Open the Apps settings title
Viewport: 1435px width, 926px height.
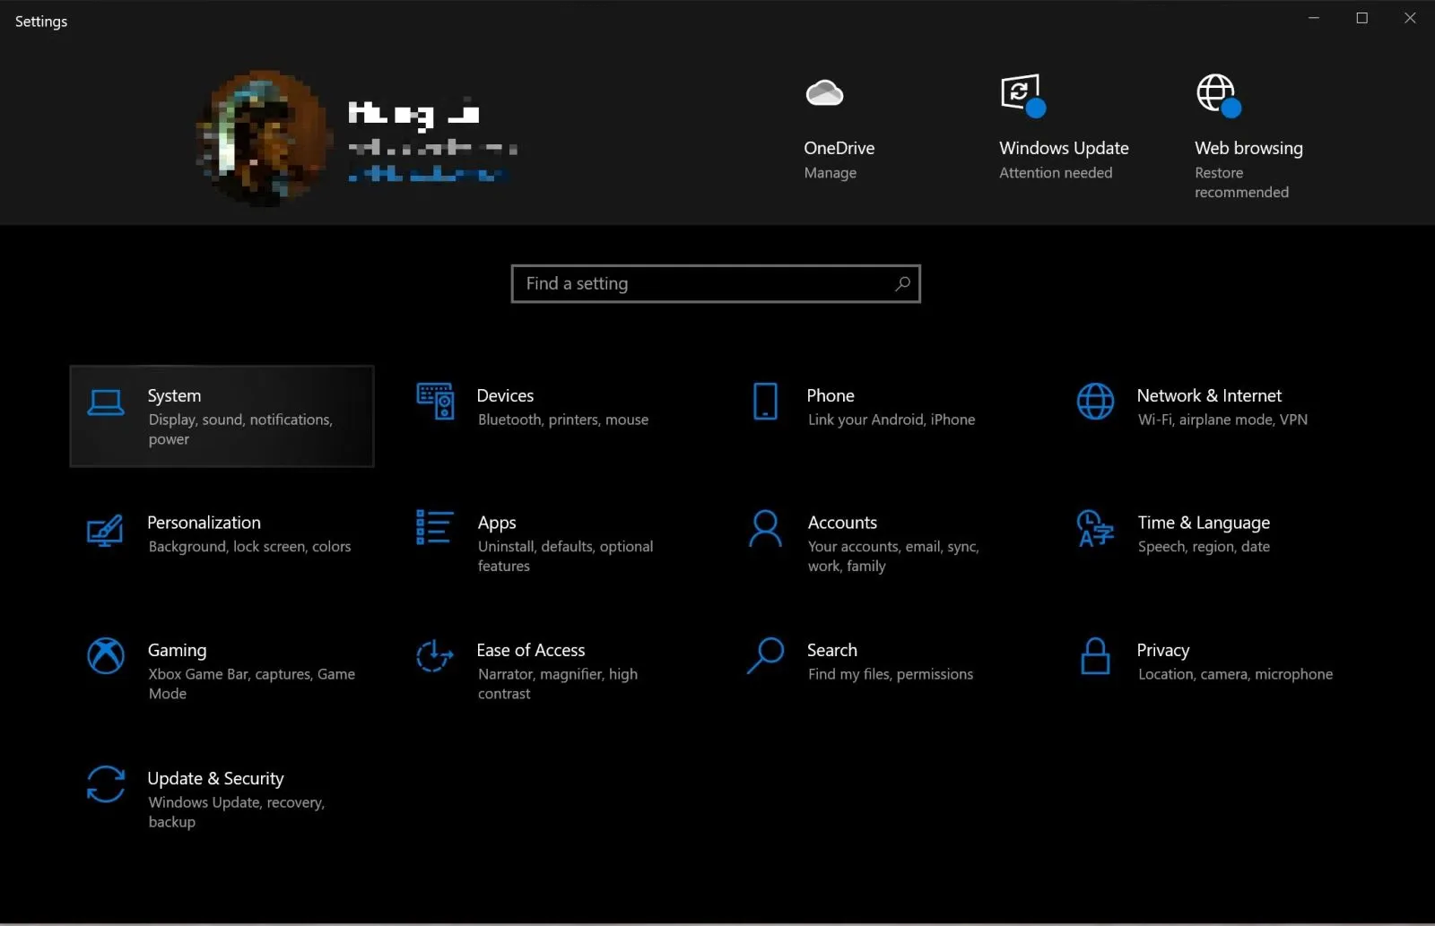(x=497, y=523)
